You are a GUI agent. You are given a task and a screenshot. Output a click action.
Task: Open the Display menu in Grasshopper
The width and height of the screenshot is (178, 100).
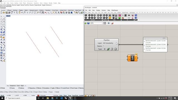[x=98, y=10]
